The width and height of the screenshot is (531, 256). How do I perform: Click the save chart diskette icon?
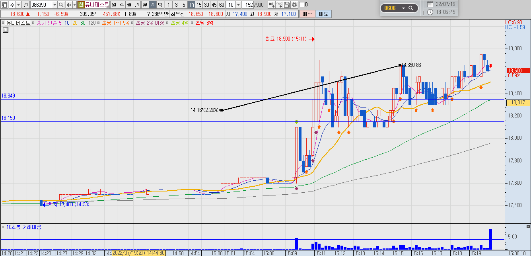287,5
